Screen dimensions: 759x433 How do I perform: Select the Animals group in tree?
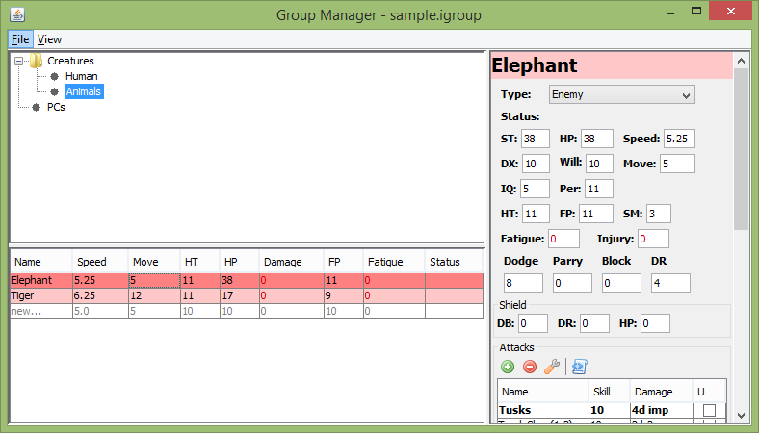tap(83, 91)
